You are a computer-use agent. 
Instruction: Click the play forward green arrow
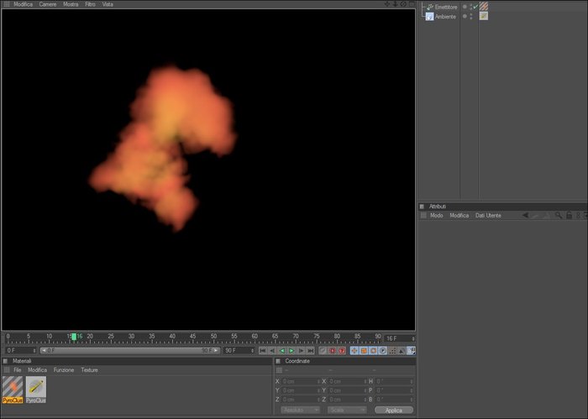click(x=291, y=351)
